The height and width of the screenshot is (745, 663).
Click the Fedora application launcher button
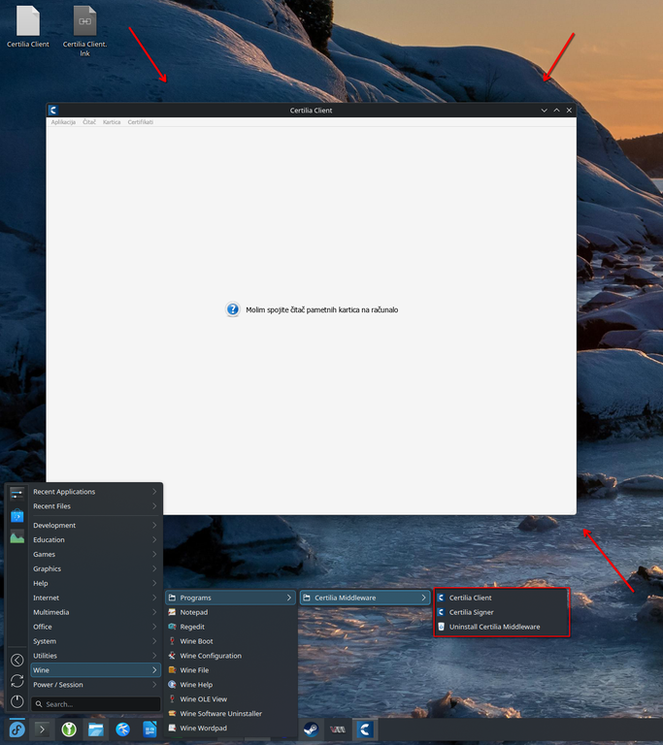pos(17,729)
